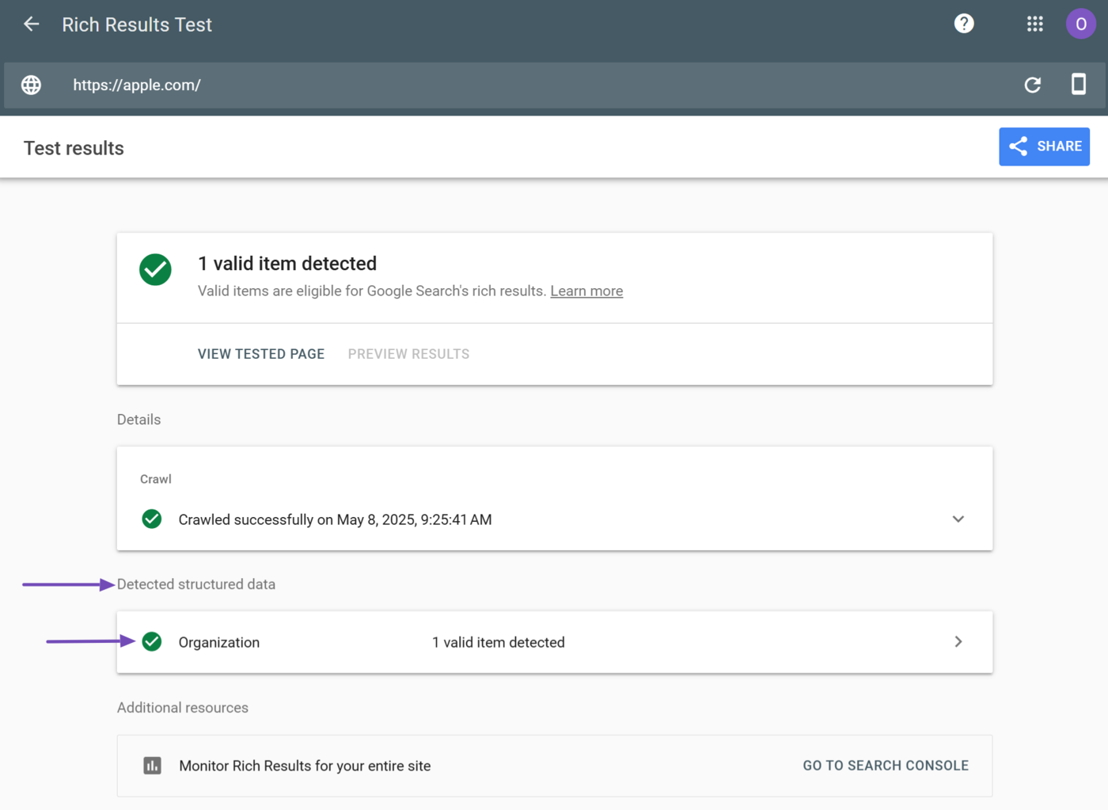Click the bar chart icon beside Monitor Rich Results
The height and width of the screenshot is (810, 1108).
pyautogui.click(x=152, y=766)
